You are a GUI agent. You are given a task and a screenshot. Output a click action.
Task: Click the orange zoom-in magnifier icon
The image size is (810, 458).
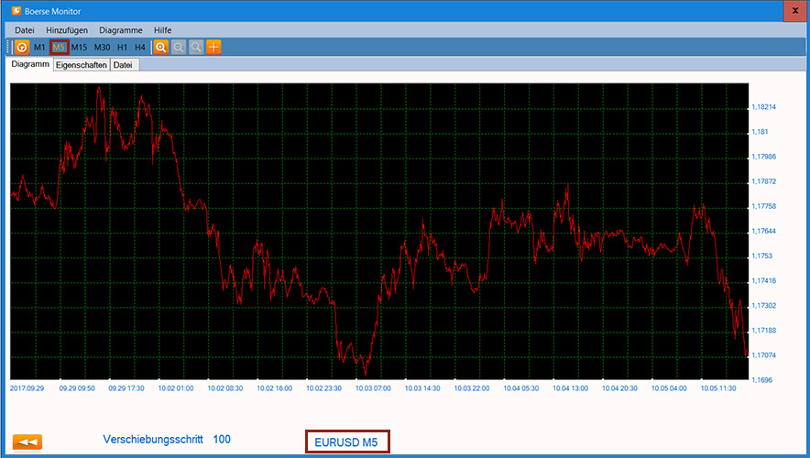point(161,47)
